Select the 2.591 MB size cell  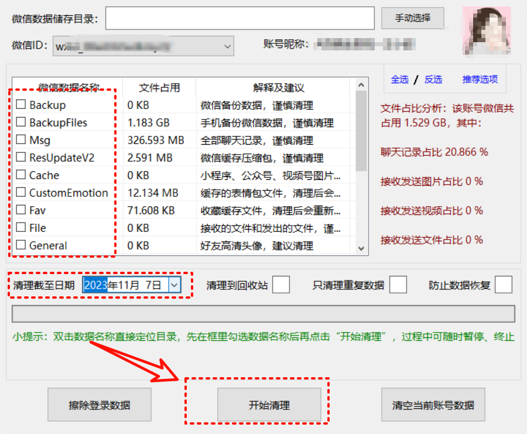(150, 158)
